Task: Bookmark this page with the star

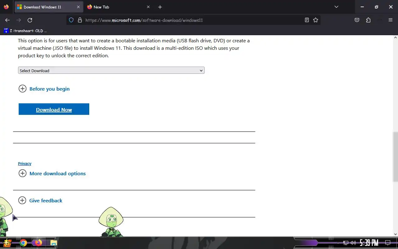Action: tap(316, 20)
